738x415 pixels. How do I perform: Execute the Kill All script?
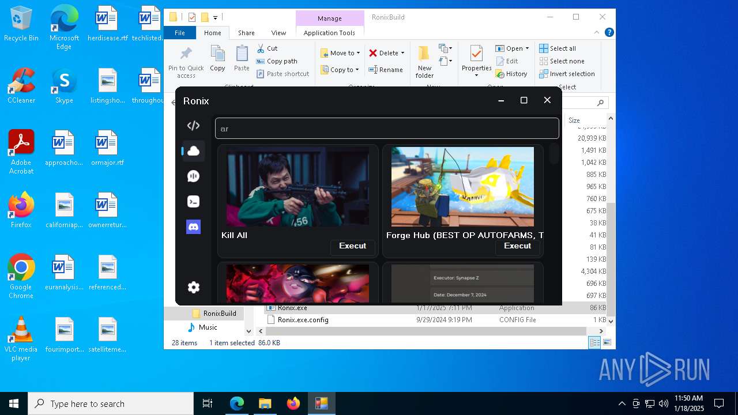click(x=352, y=246)
